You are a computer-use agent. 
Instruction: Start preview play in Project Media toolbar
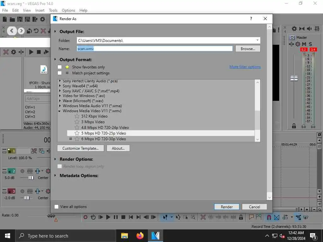coord(31,52)
